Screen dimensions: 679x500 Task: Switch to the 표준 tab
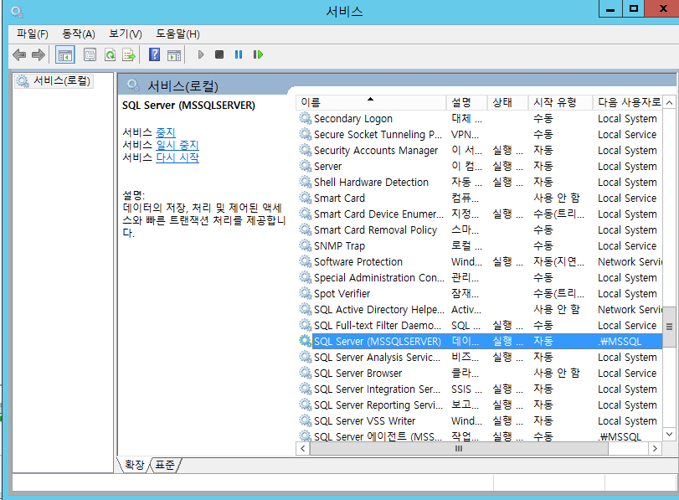pos(165,465)
